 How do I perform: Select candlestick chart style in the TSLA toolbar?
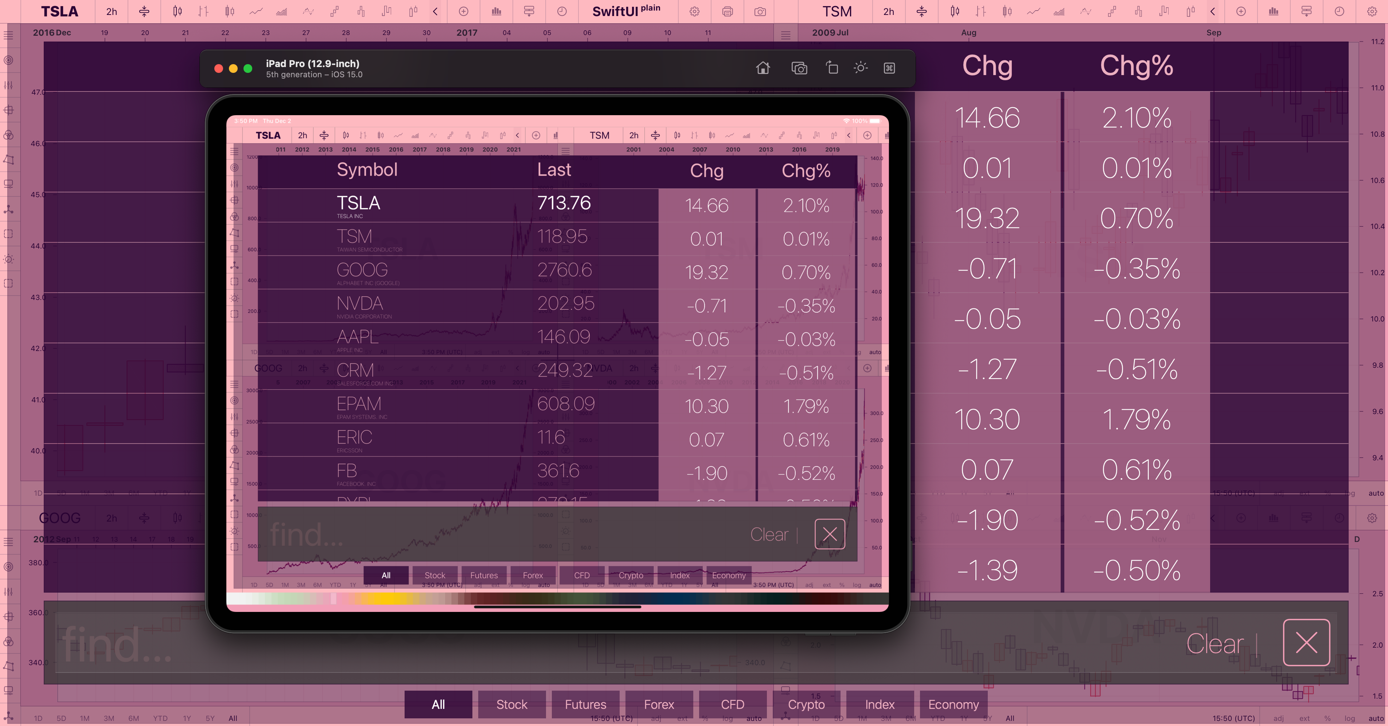pos(177,11)
